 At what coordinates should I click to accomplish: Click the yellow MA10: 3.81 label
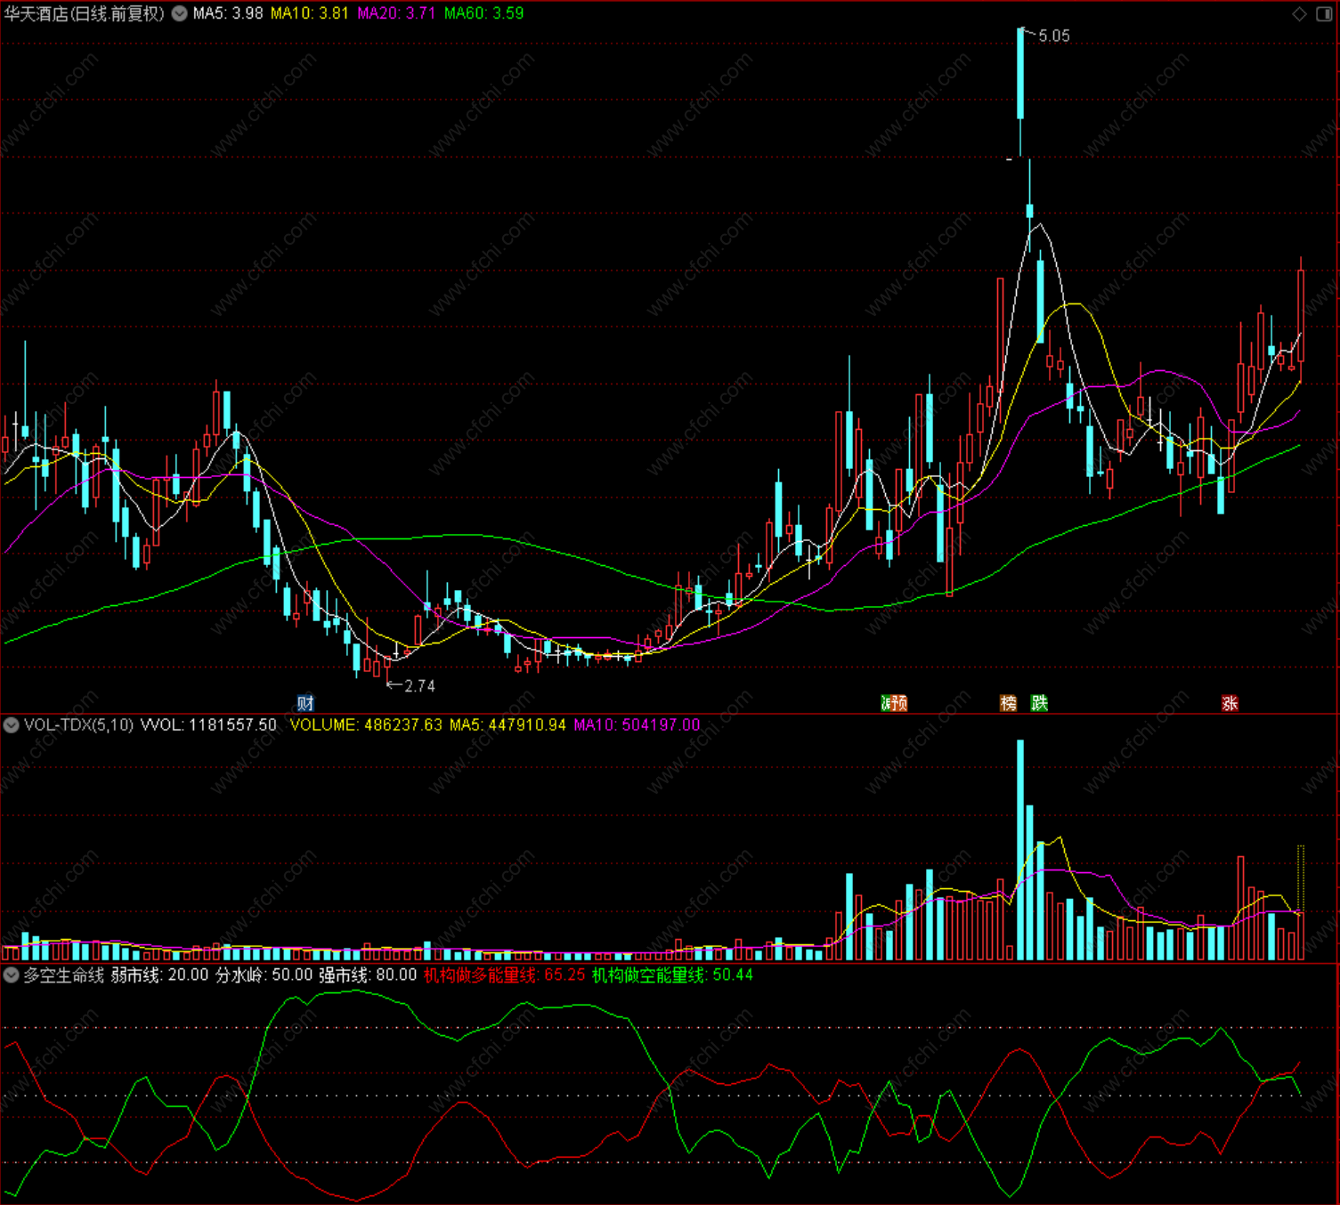pos(310,13)
